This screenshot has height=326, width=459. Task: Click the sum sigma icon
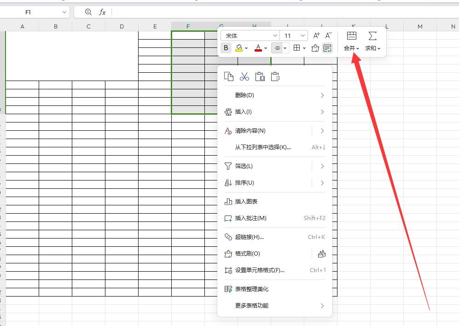372,36
